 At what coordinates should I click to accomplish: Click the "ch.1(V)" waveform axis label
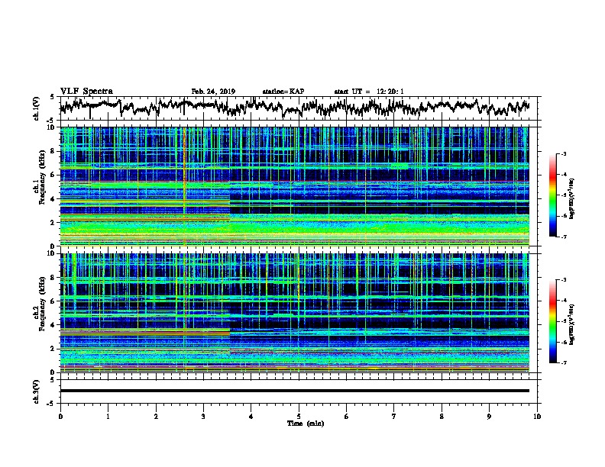tap(36, 108)
